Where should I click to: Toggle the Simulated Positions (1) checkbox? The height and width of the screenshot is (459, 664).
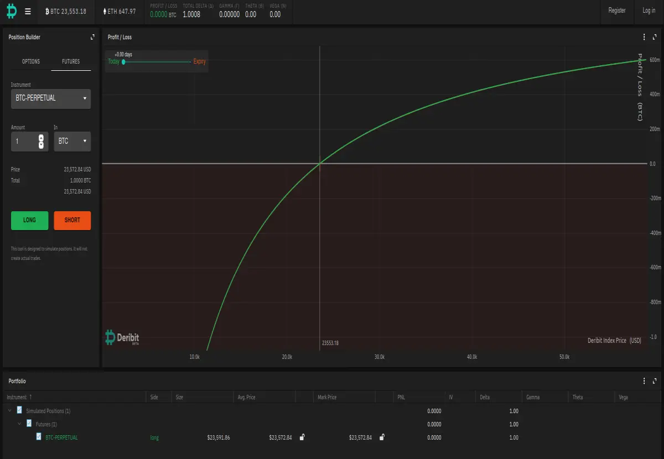[19, 410]
